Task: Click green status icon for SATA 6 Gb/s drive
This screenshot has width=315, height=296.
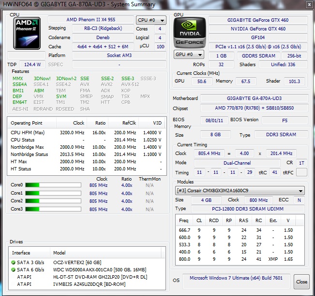Action: [13, 270]
